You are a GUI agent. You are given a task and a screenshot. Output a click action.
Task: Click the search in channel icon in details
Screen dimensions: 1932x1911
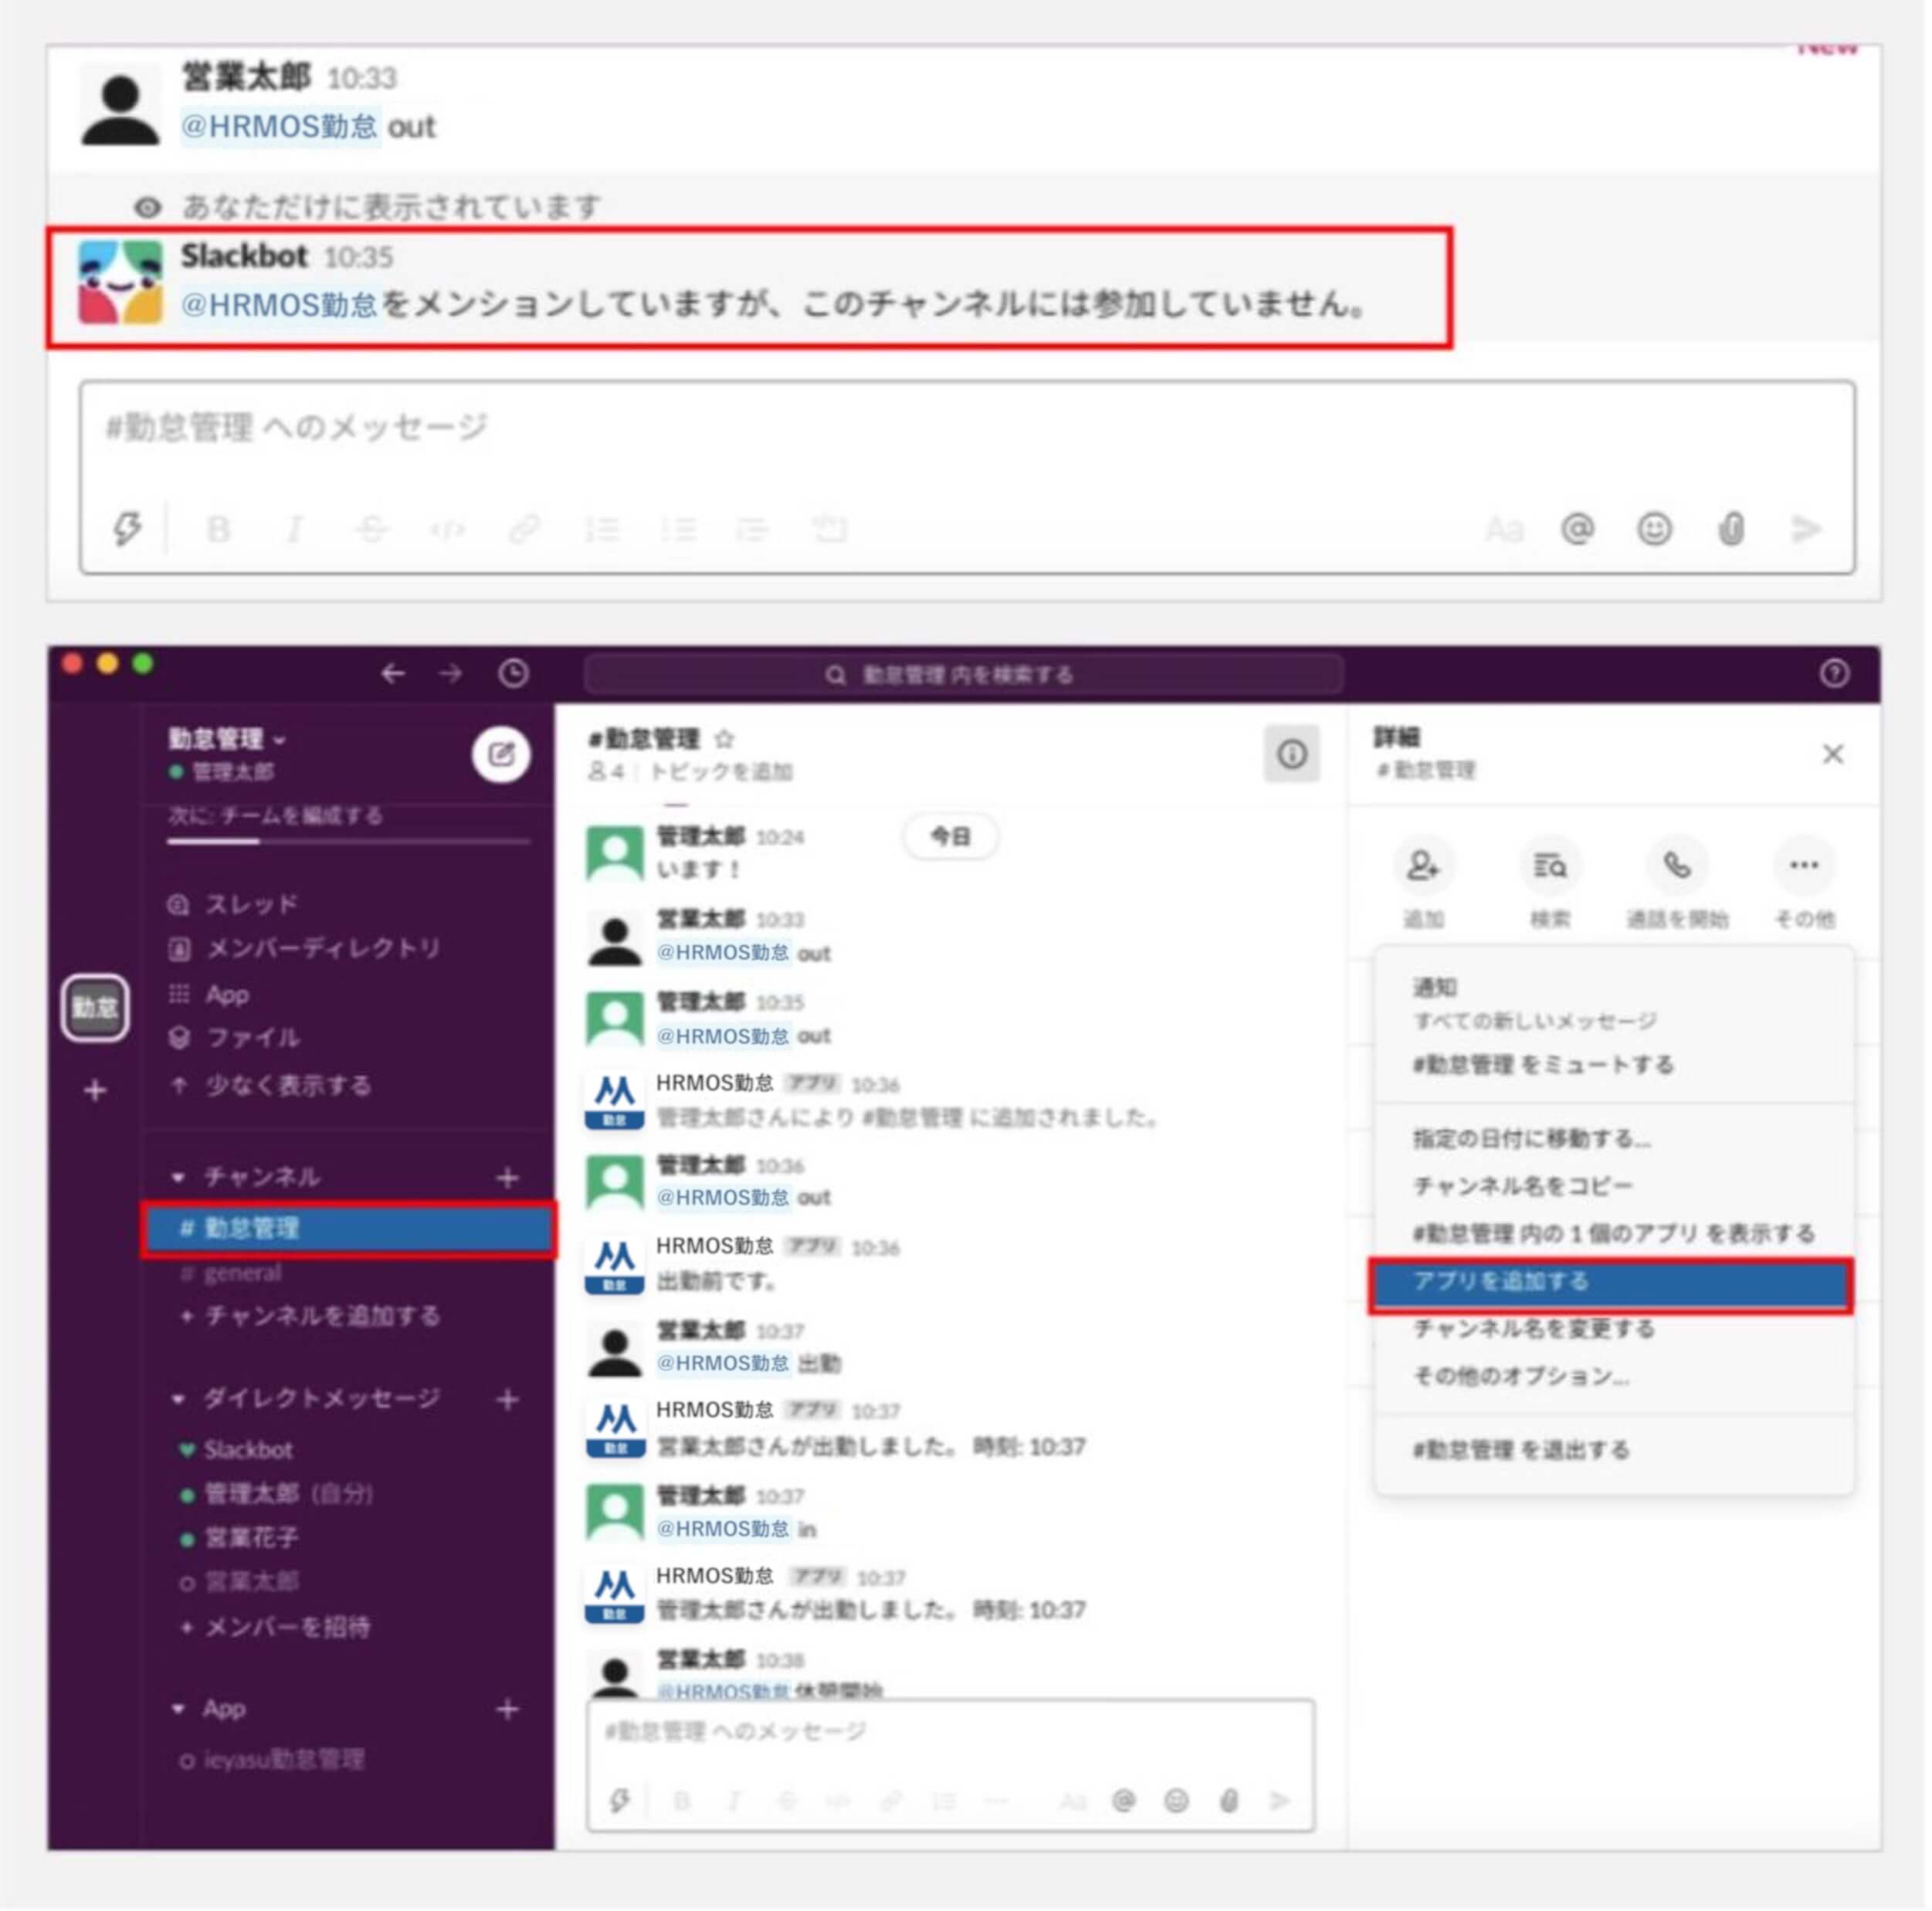tap(1550, 866)
